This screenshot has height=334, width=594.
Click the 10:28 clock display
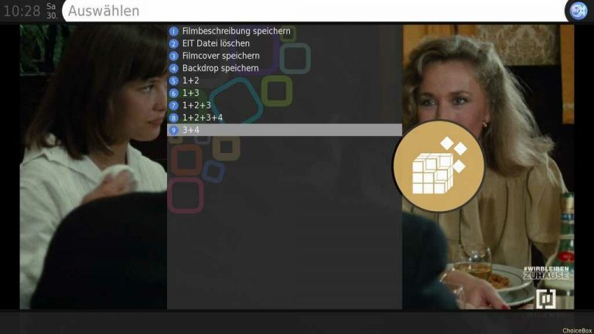22,11
